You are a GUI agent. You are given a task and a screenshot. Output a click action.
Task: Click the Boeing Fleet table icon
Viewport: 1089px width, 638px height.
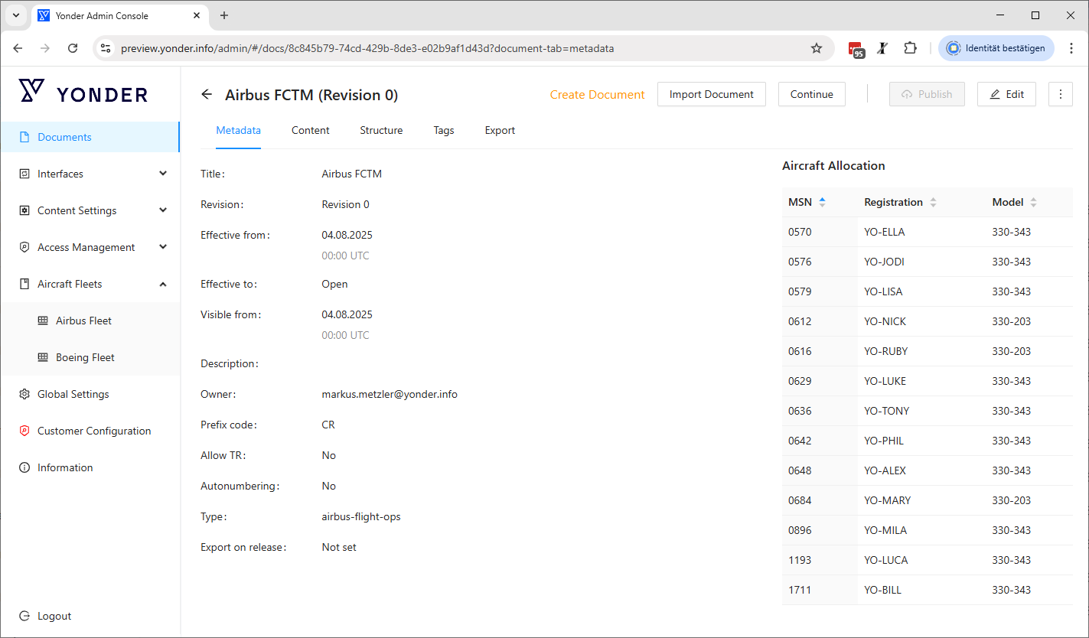click(x=42, y=357)
